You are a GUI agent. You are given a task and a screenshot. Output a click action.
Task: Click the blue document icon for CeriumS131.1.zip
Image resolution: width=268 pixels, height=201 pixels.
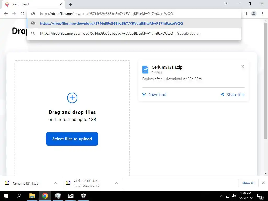point(145,70)
